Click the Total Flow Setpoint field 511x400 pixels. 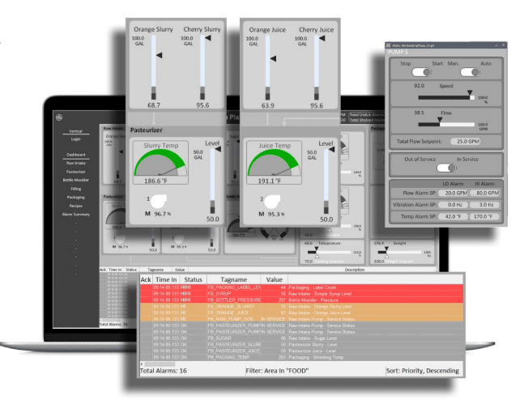(471, 141)
